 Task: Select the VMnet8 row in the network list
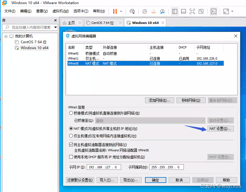(x=145, y=63)
